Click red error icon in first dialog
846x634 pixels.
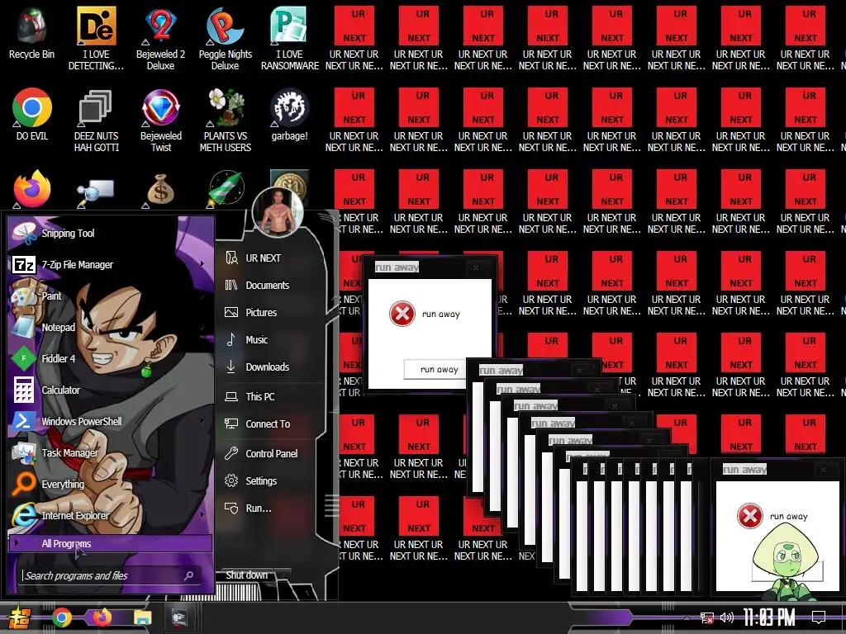coord(402,314)
